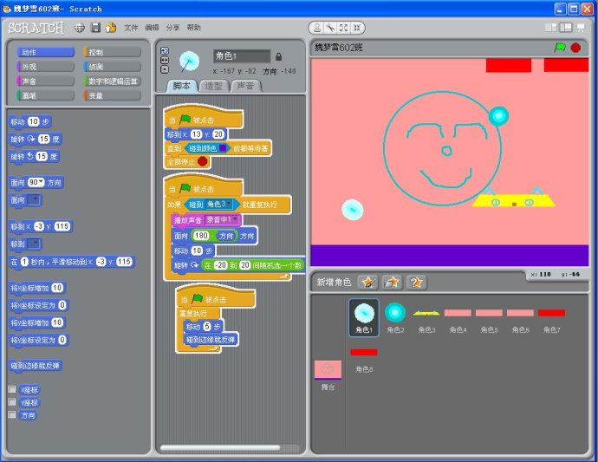Viewport: 598px width, 462px height.
Task: Switch to the 脚本 tab
Action: coord(182,86)
